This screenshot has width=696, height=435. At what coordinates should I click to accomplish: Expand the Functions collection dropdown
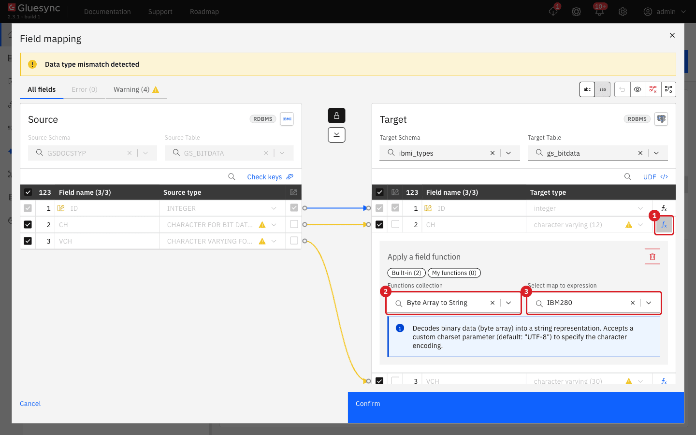click(508, 303)
